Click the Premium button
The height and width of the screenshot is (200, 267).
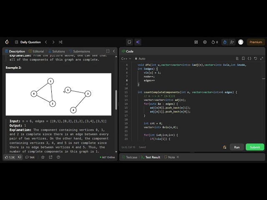coord(256,42)
